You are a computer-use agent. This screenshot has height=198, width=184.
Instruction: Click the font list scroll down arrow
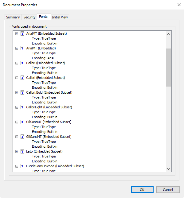click(x=168, y=169)
